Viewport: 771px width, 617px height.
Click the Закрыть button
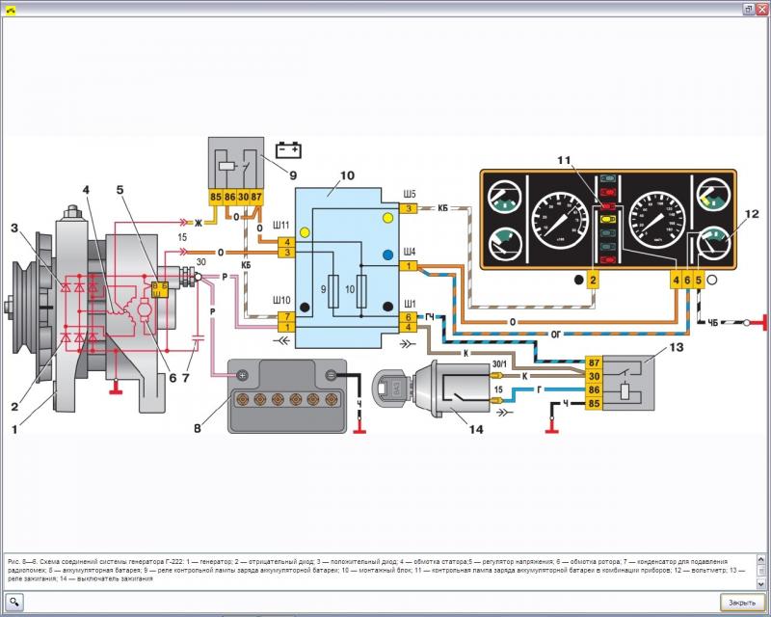[x=742, y=603]
